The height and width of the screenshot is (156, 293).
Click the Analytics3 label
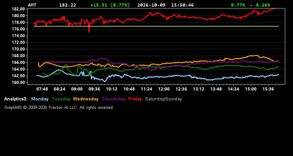(16, 99)
